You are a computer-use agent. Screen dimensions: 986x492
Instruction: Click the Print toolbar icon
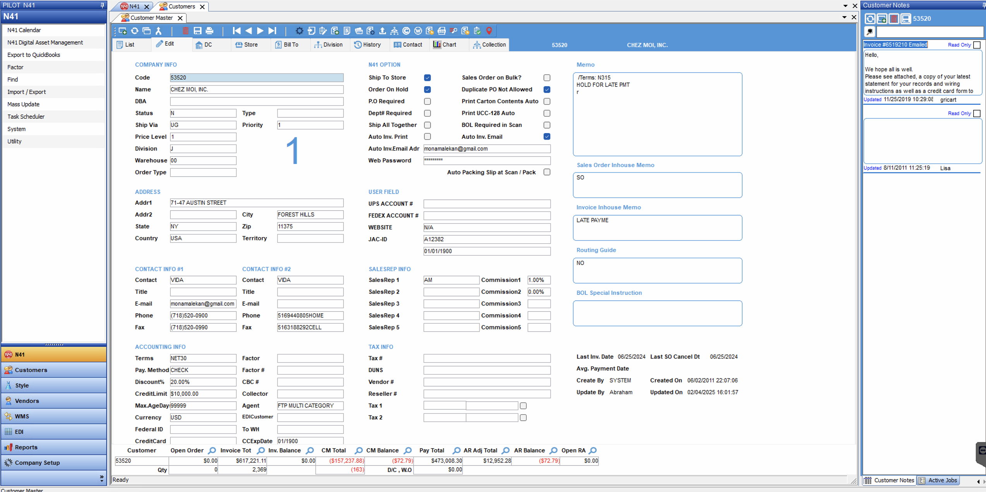[x=209, y=31]
